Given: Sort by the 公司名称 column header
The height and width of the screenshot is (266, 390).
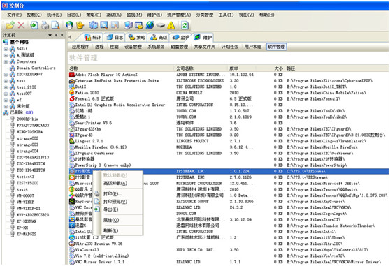Looking at the screenshot, I should 201,68.
